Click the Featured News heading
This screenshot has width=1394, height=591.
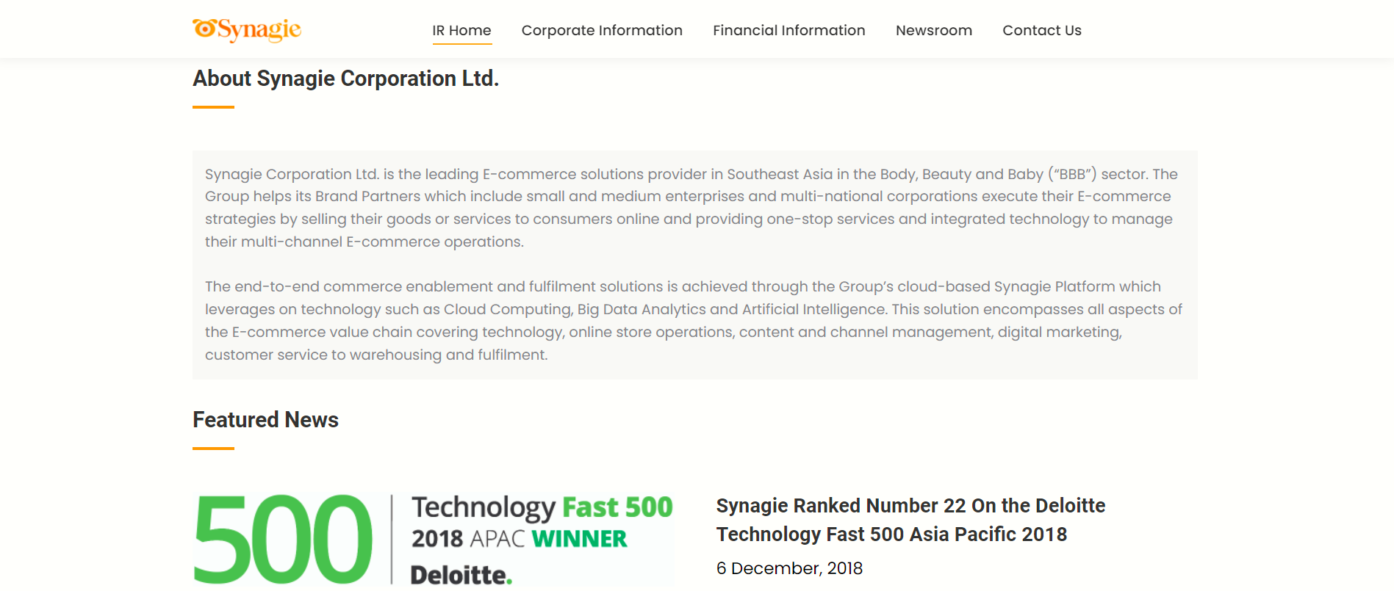click(x=265, y=419)
